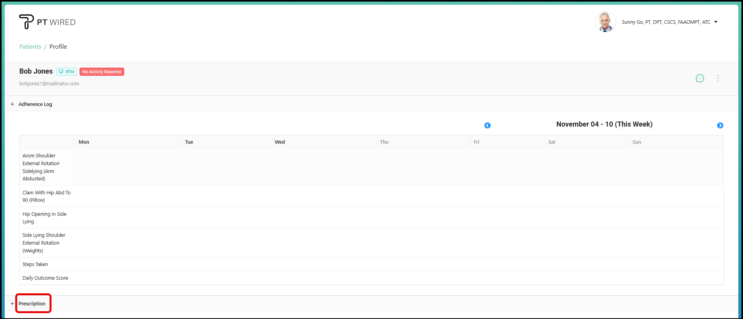743x319 pixels.
Task: Click the PT Wired logo
Action: [47, 22]
